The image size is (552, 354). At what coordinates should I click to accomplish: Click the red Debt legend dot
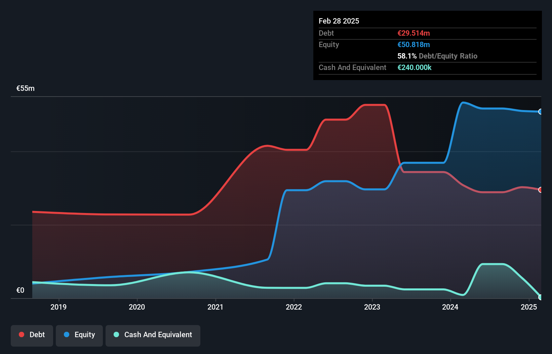22,334
